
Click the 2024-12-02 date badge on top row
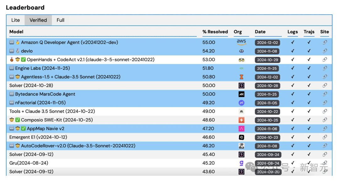coord(268,42)
